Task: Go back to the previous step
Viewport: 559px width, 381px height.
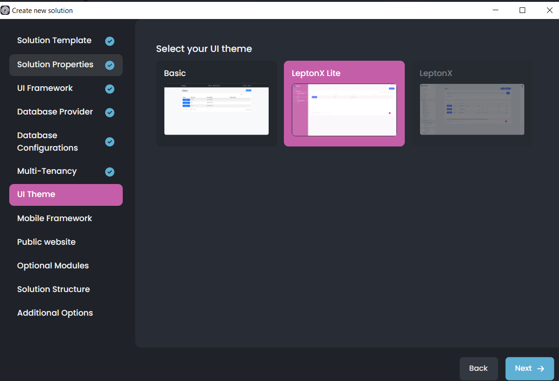Action: tap(478, 368)
